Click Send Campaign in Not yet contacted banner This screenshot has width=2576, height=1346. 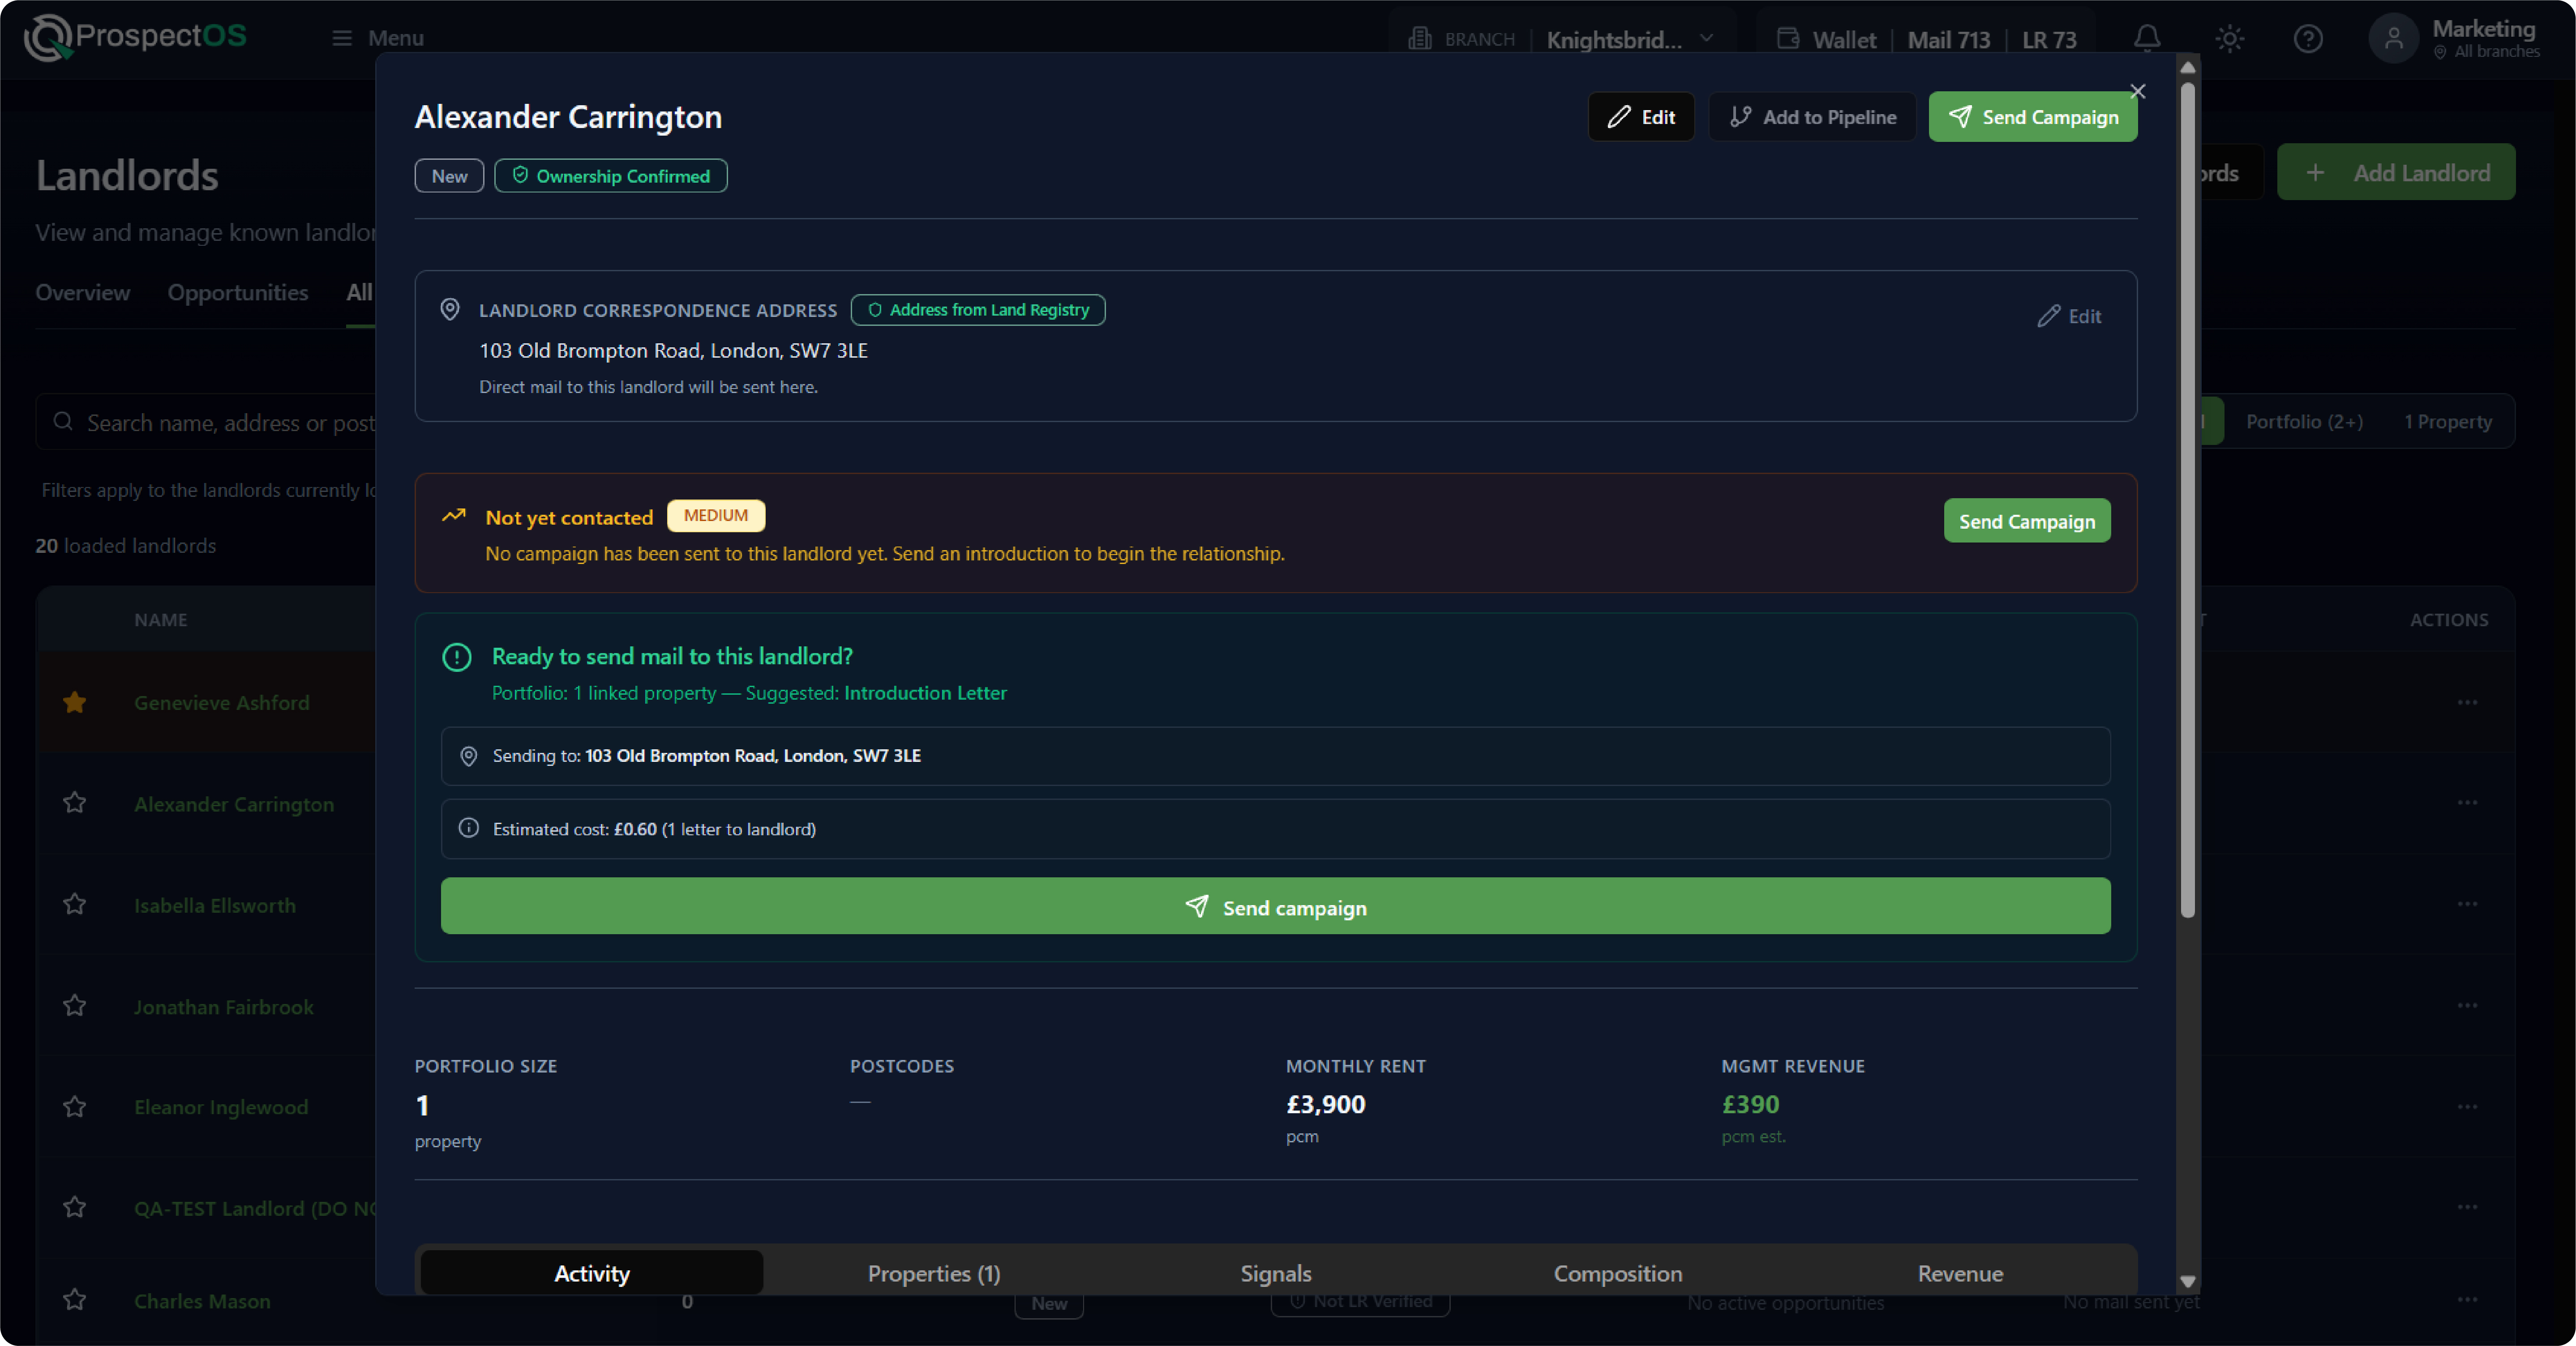[2027, 521]
